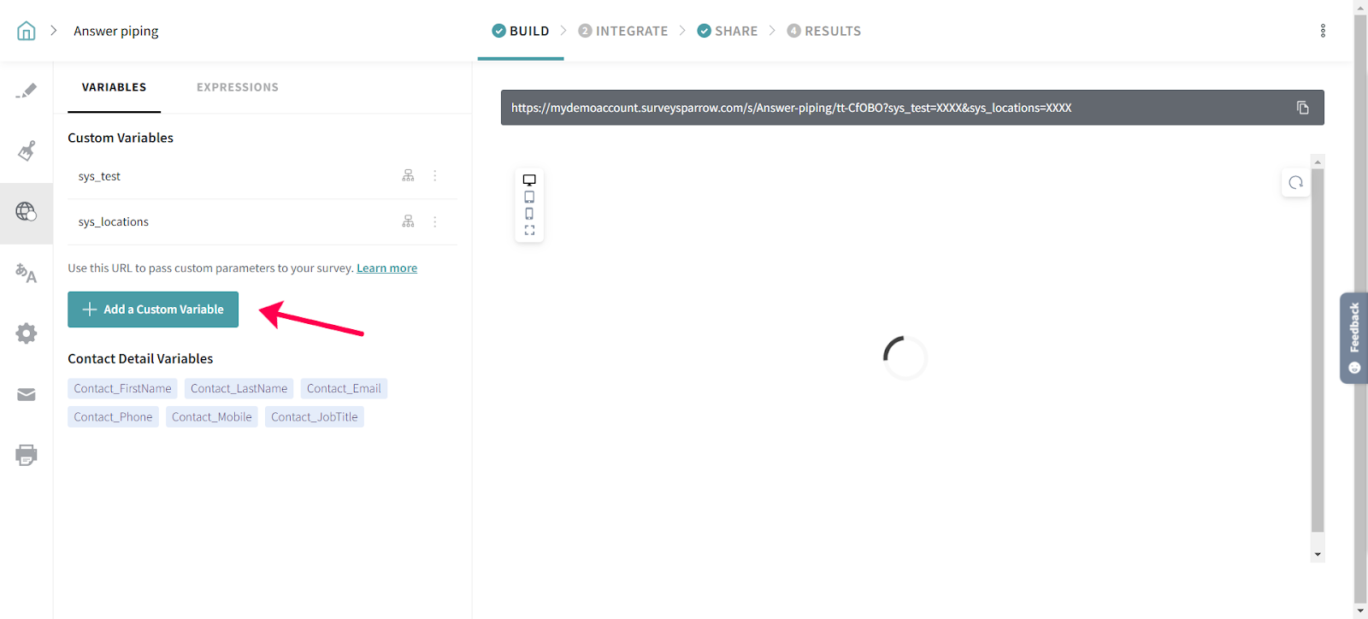This screenshot has width=1368, height=619.
Task: Switch preview to tablet view
Action: click(x=529, y=197)
